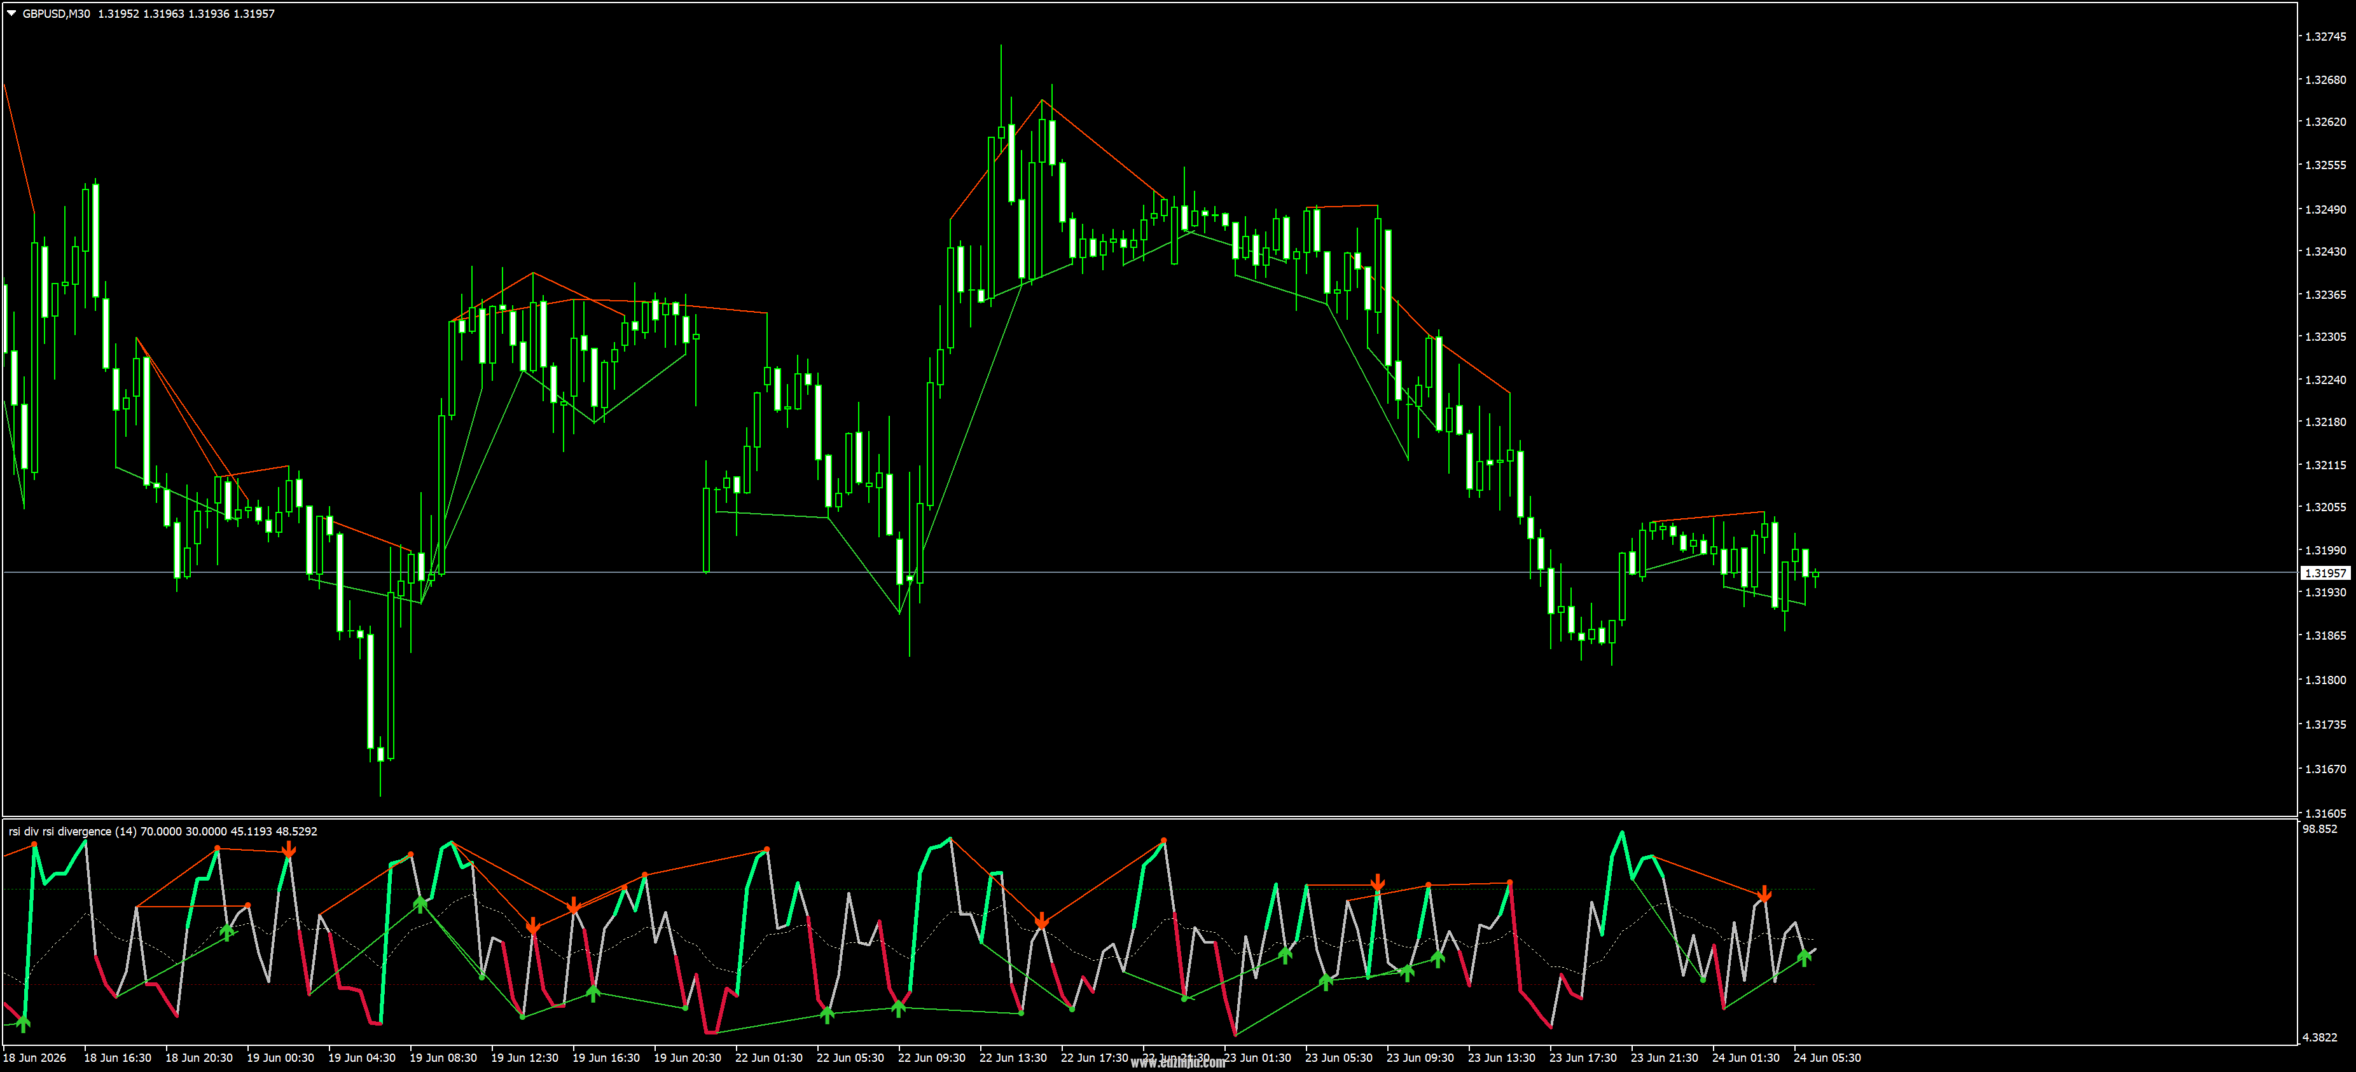Click the RSI scale top value 98.852
The height and width of the screenshot is (1072, 2356).
click(2319, 829)
